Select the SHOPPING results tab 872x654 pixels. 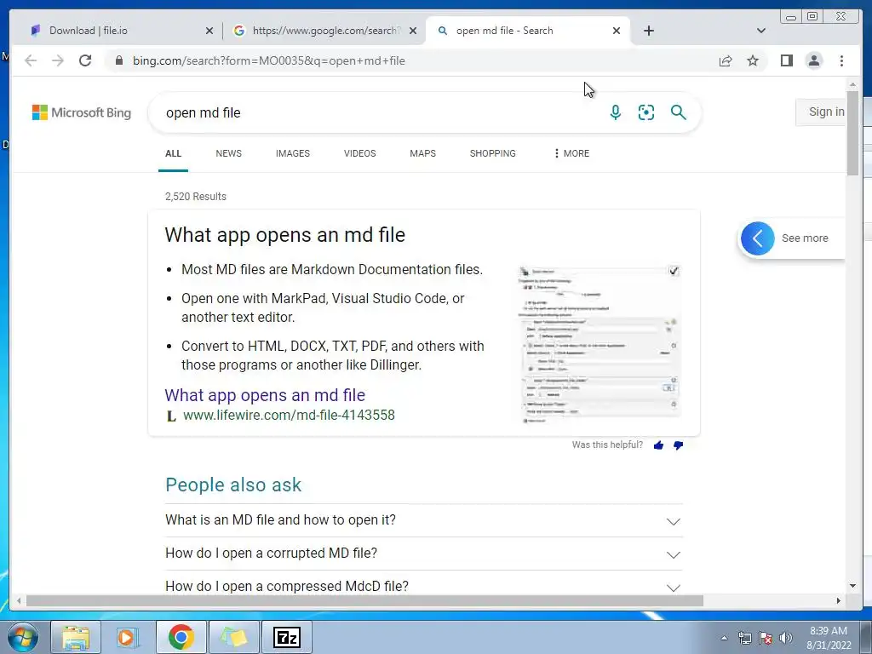[493, 153]
